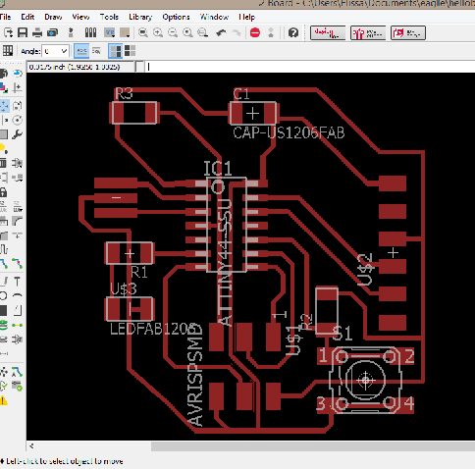This screenshot has width=475, height=469.
Task: Select the Rotate tool
Action: pos(18,120)
